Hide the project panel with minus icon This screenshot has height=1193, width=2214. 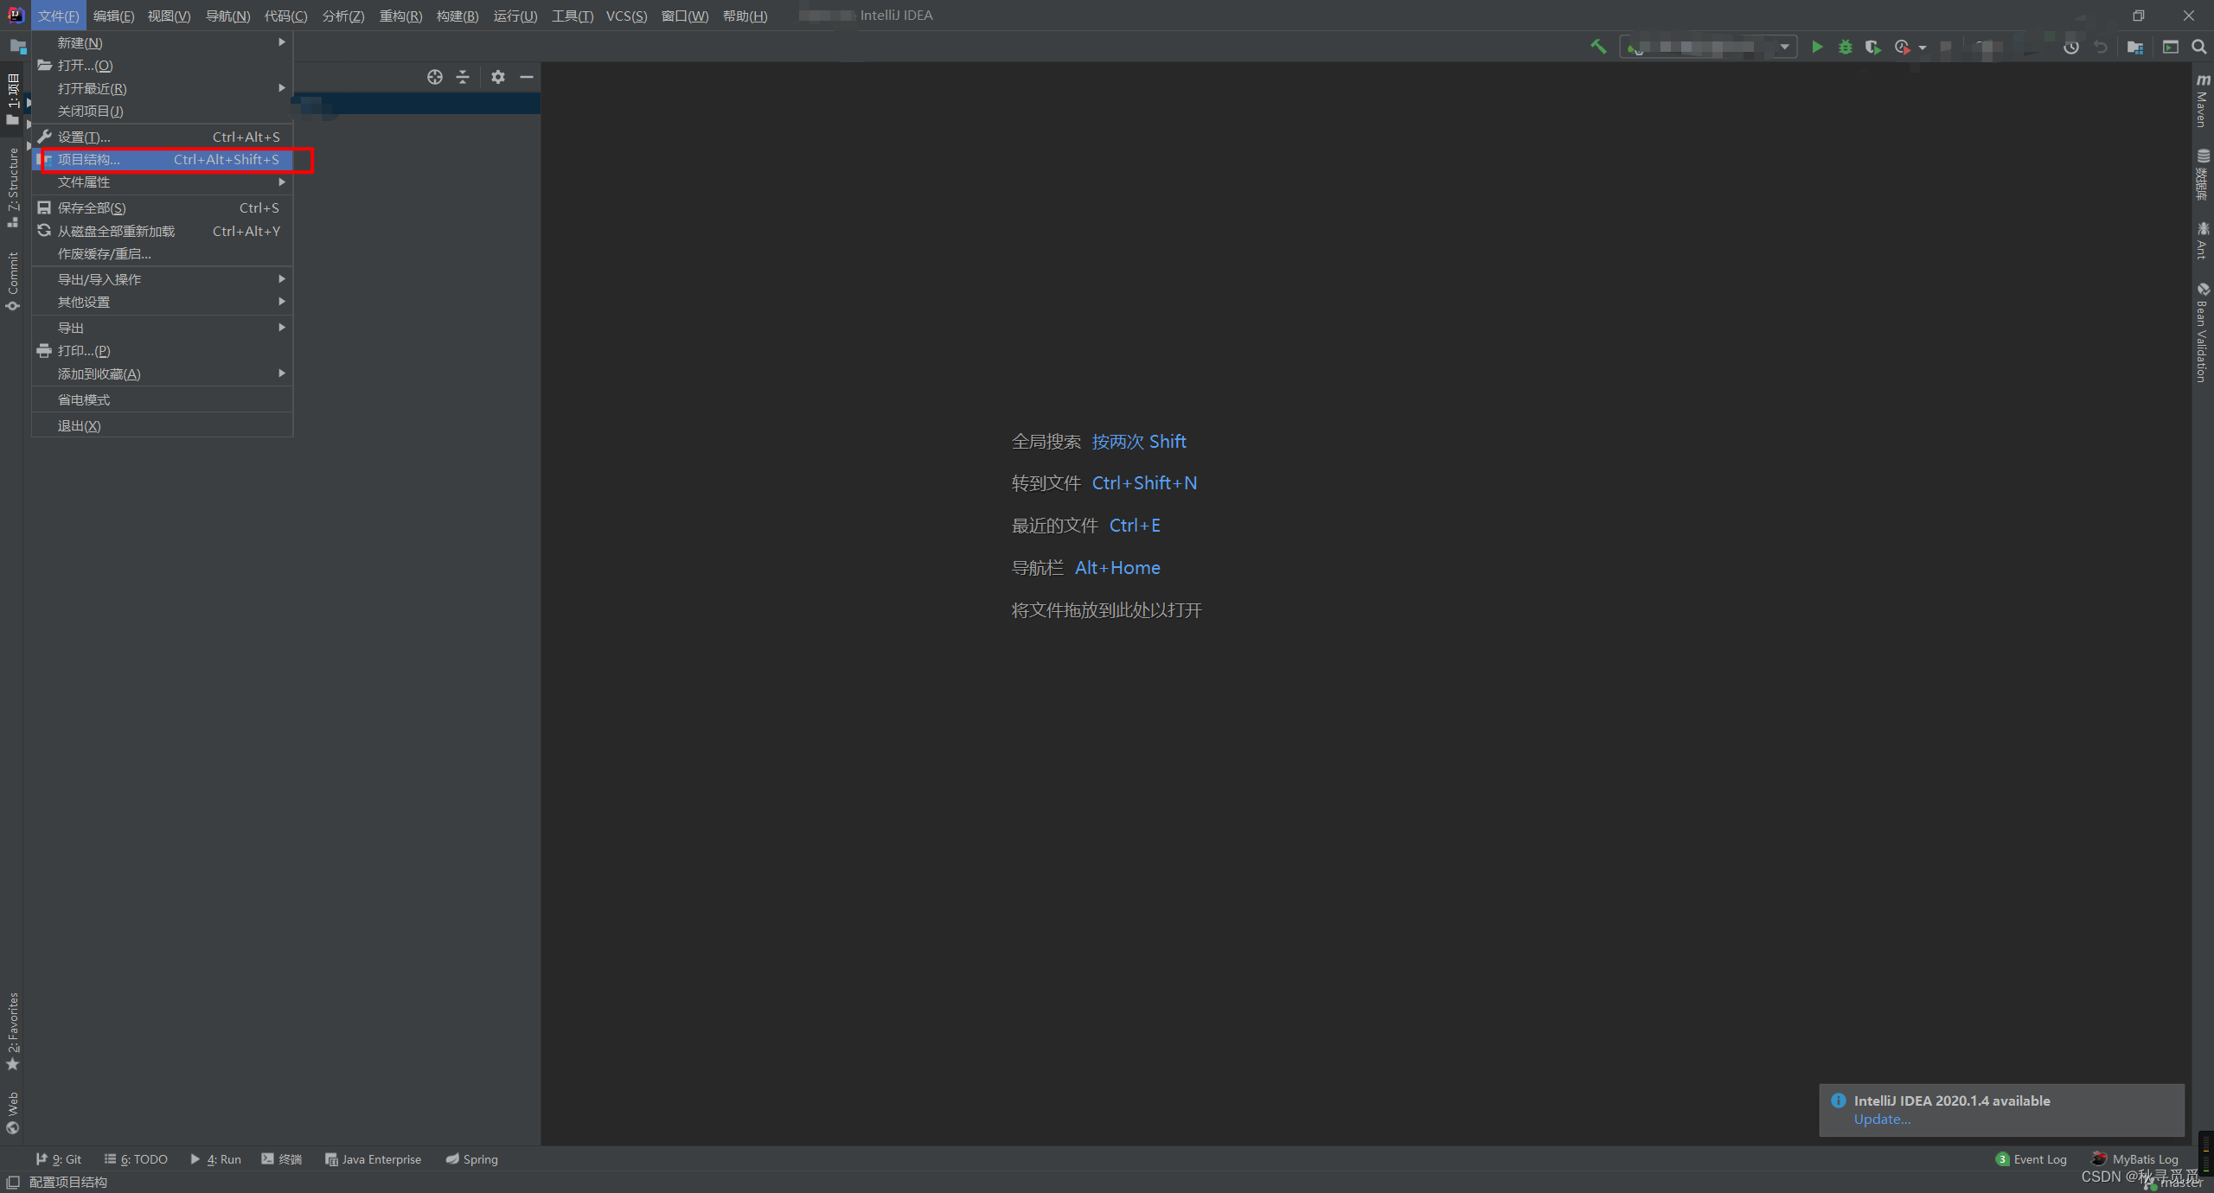pyautogui.click(x=526, y=77)
